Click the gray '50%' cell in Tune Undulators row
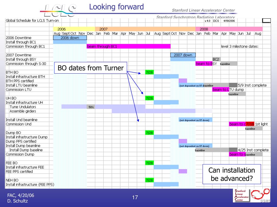 point(91,107)
